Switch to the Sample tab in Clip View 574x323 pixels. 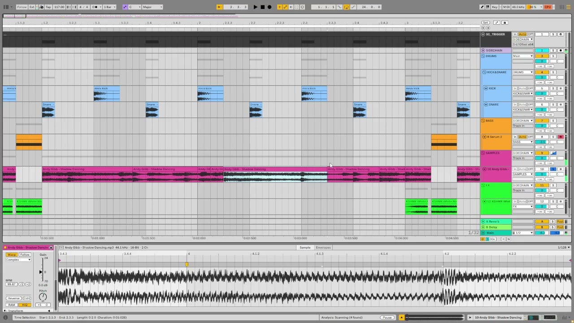305,248
